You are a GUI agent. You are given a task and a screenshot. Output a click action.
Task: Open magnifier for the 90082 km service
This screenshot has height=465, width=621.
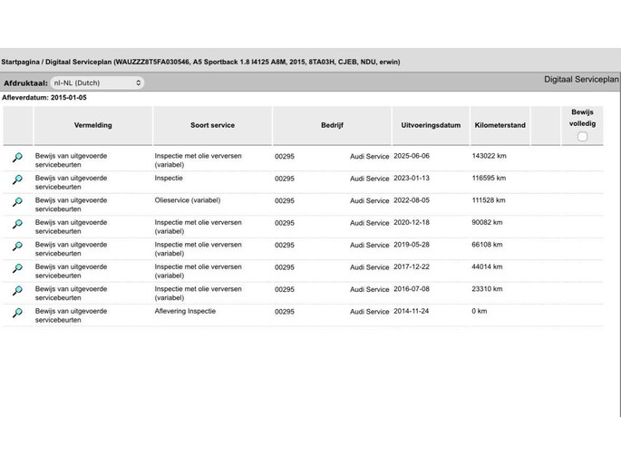pyautogui.click(x=17, y=225)
